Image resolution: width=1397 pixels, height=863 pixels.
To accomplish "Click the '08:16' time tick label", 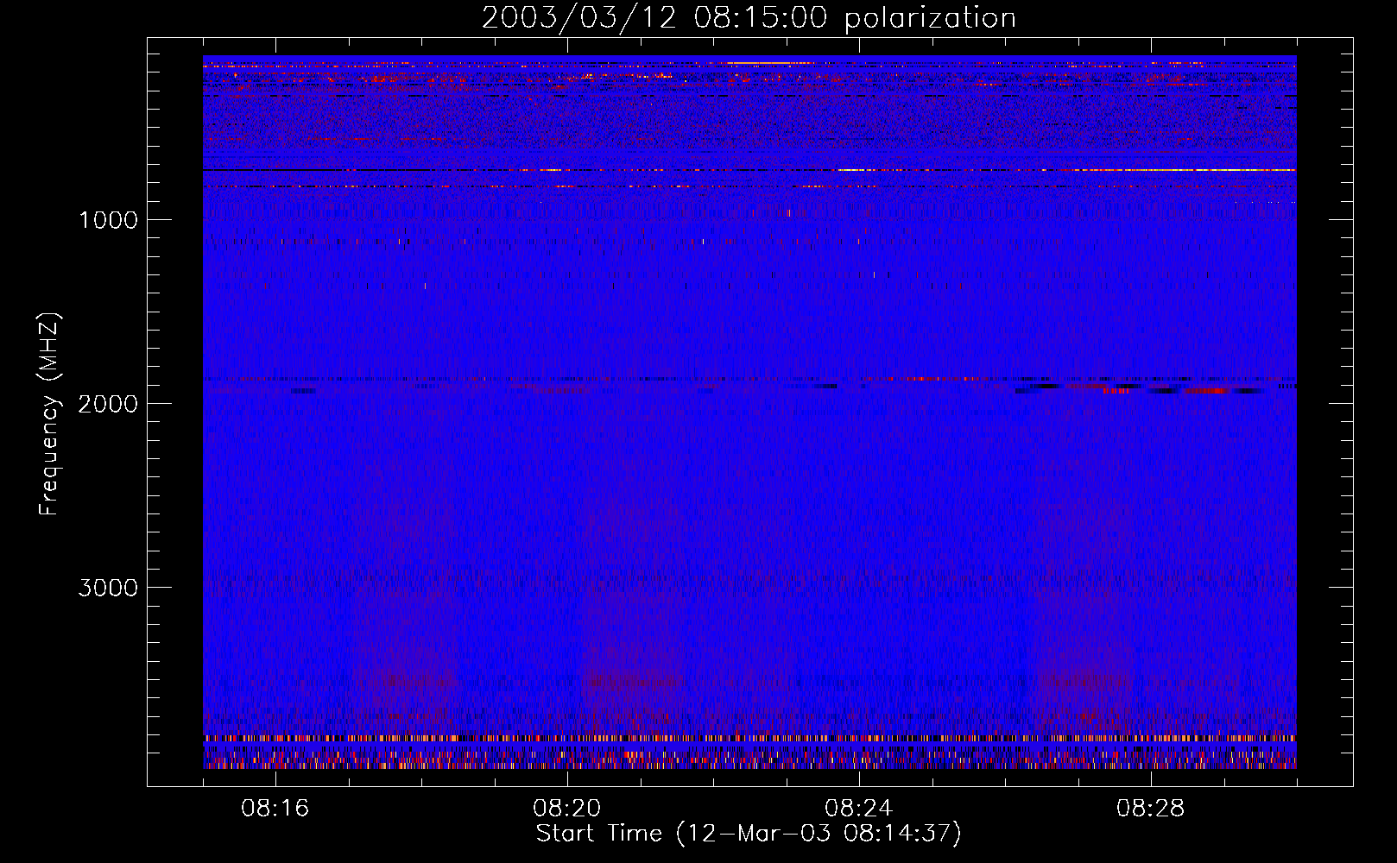I will click(x=275, y=809).
